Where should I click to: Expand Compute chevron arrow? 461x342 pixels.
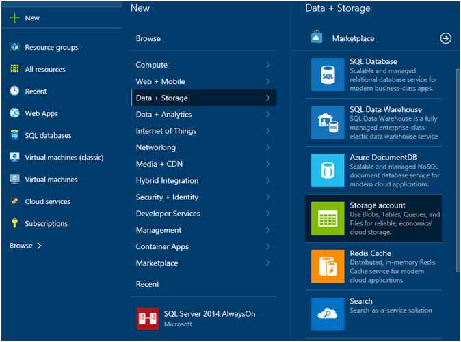point(267,65)
